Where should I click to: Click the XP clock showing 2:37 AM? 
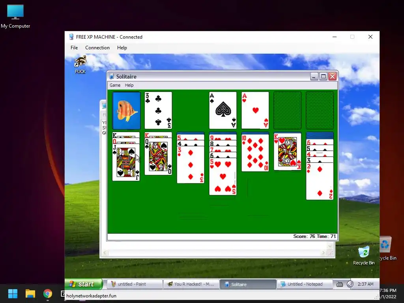pos(365,284)
